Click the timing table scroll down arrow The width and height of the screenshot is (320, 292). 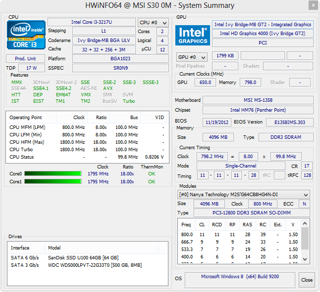pos(305,259)
